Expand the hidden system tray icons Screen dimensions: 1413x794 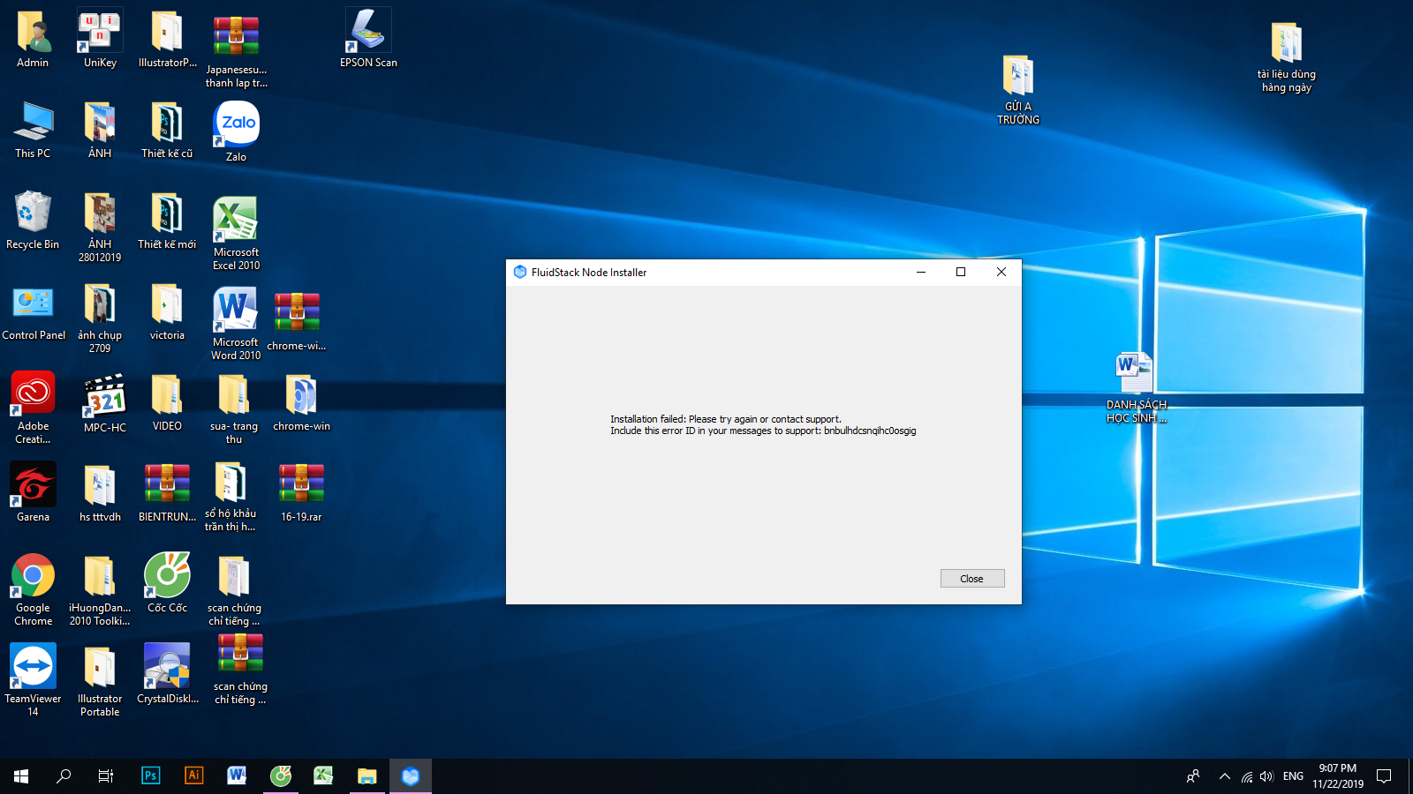point(1224,776)
